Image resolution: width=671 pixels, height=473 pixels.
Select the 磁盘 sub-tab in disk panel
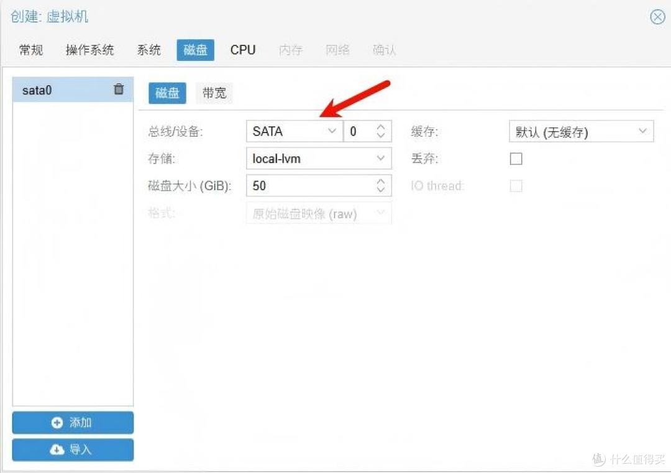(167, 93)
